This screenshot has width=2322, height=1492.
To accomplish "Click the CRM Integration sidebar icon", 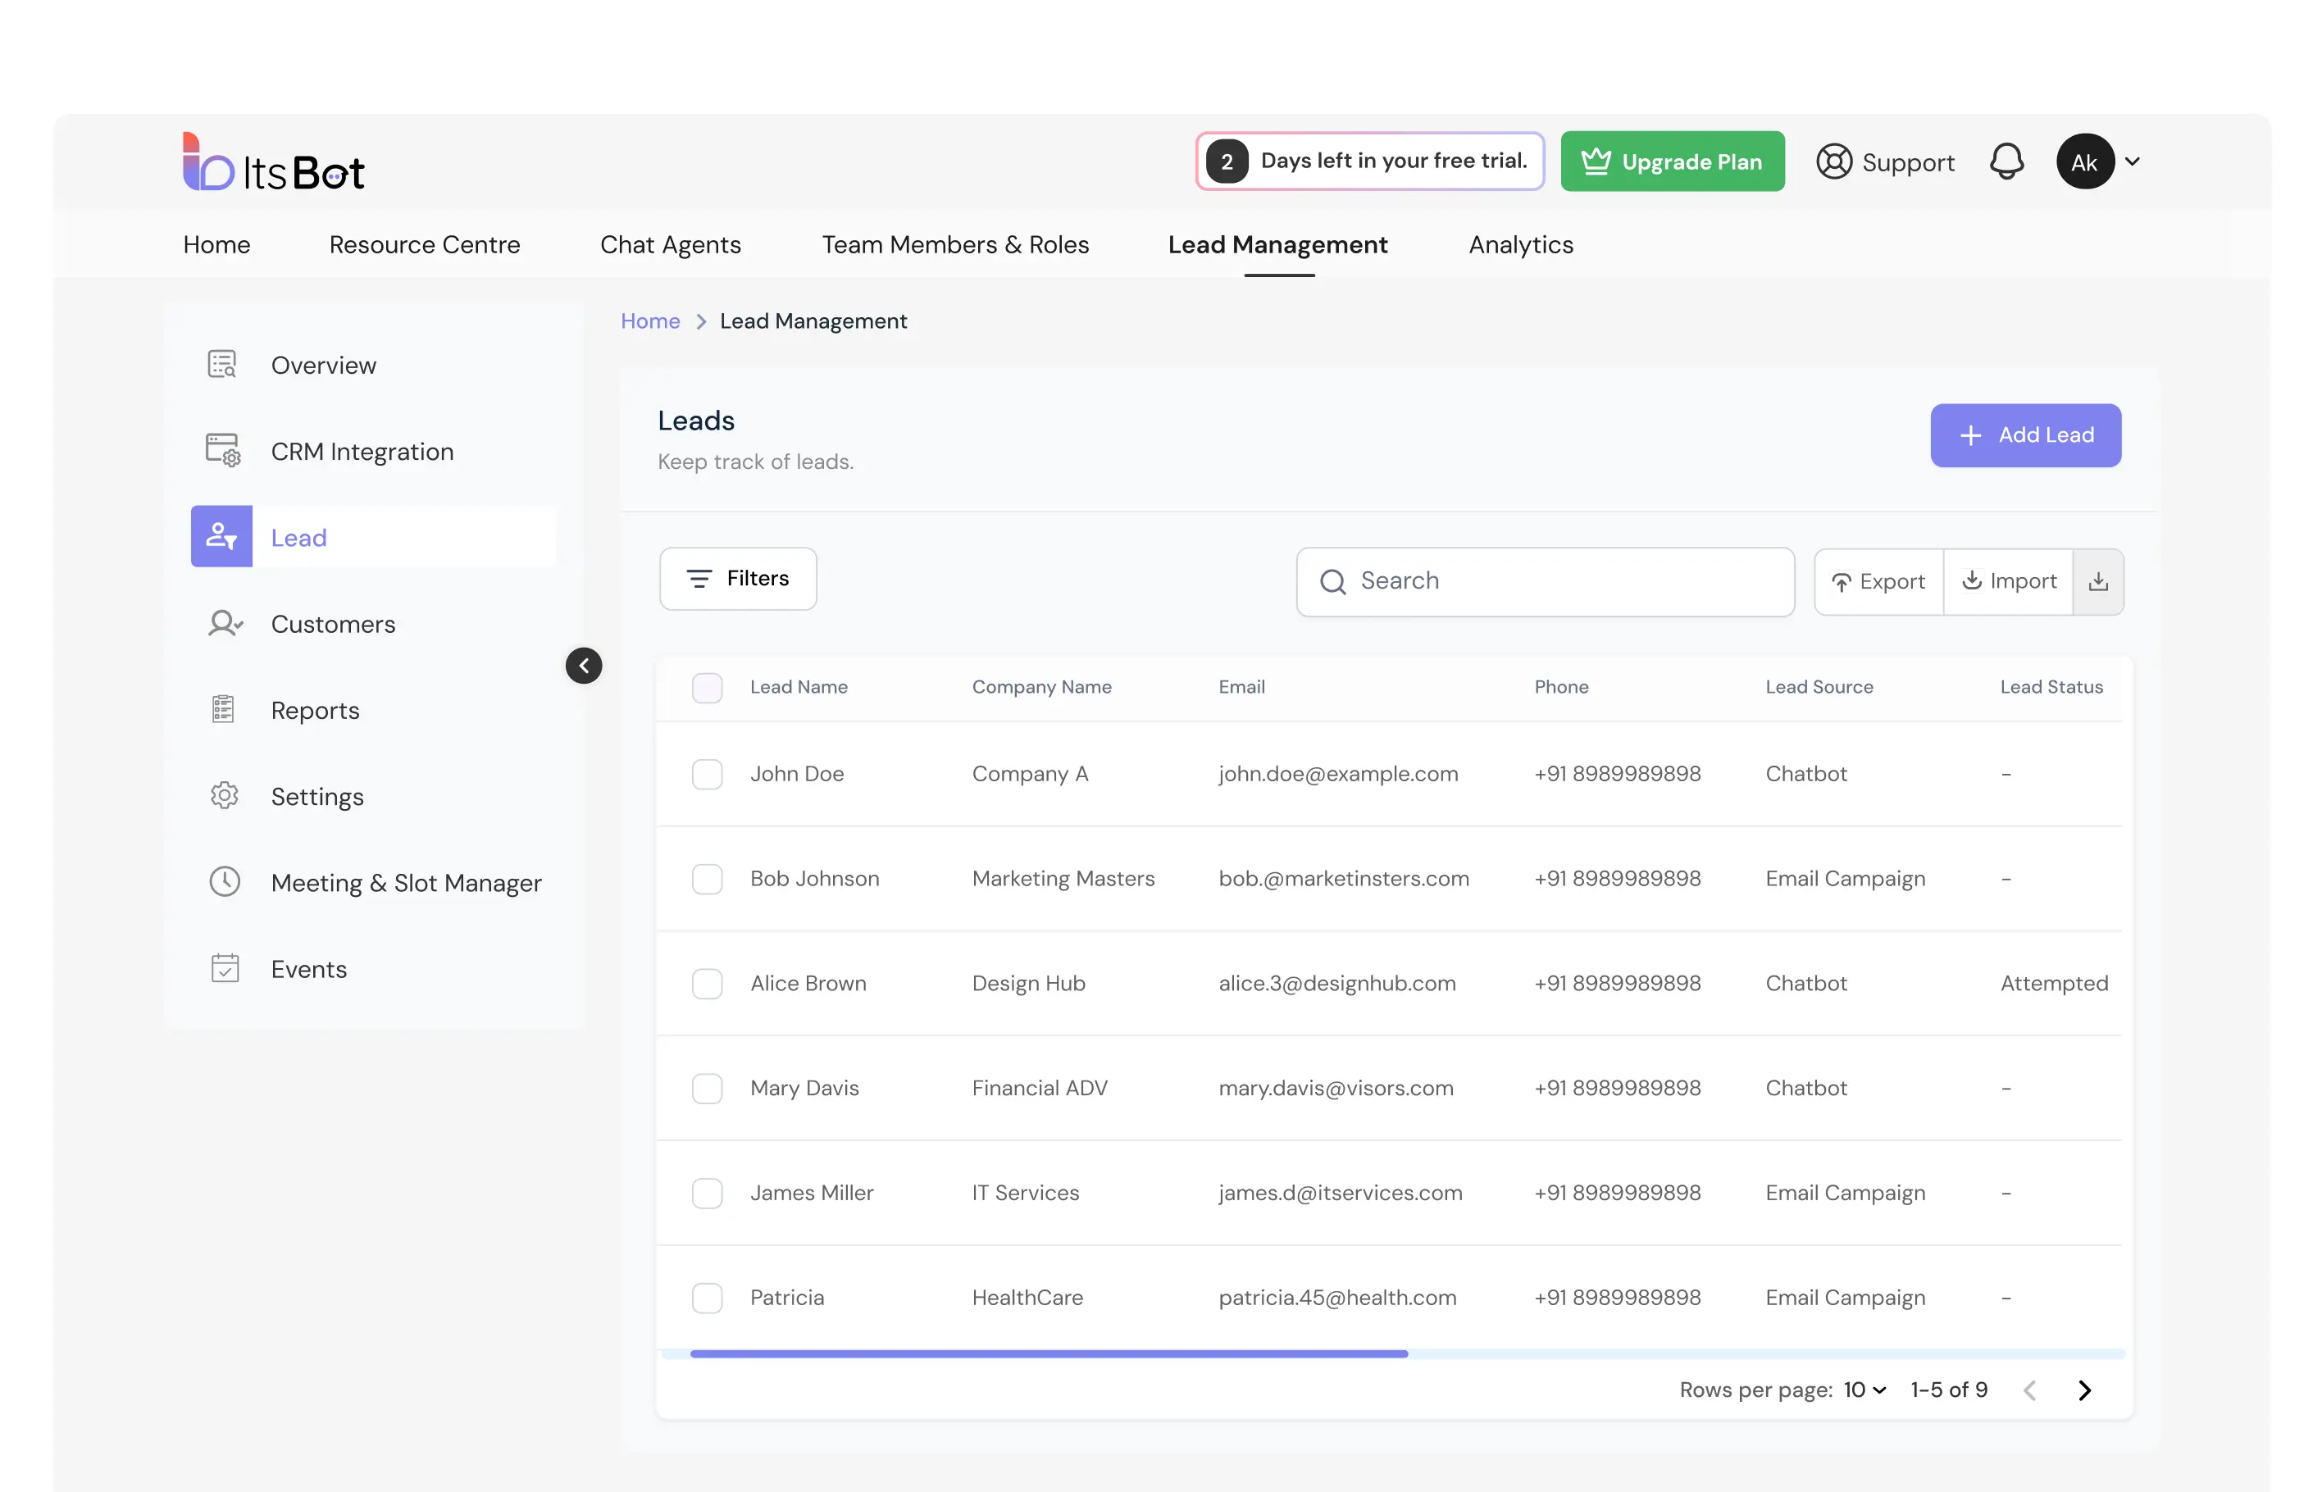I will coord(223,451).
